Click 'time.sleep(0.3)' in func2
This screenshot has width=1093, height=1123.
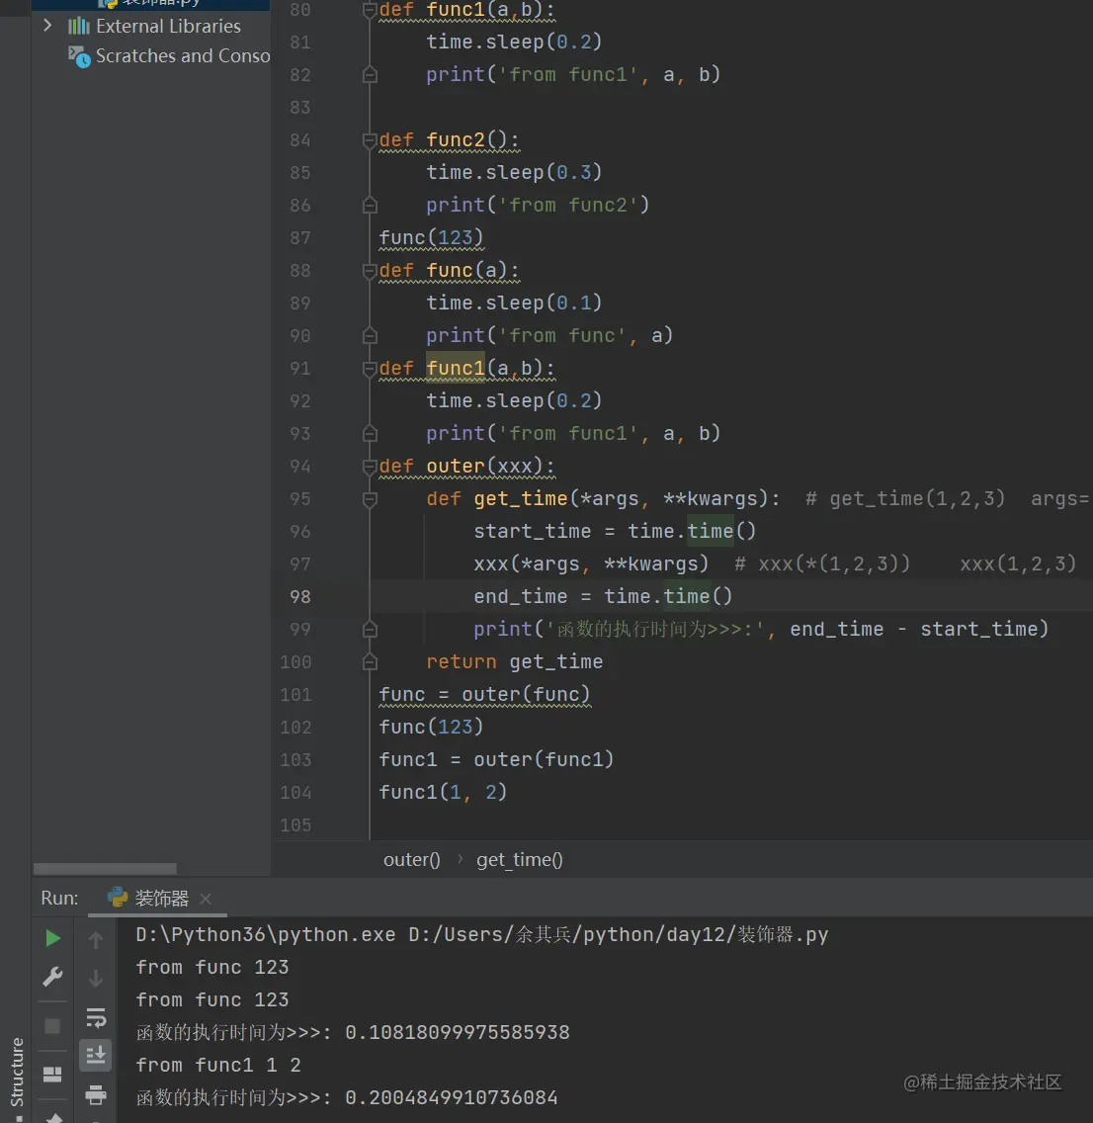coord(514,173)
